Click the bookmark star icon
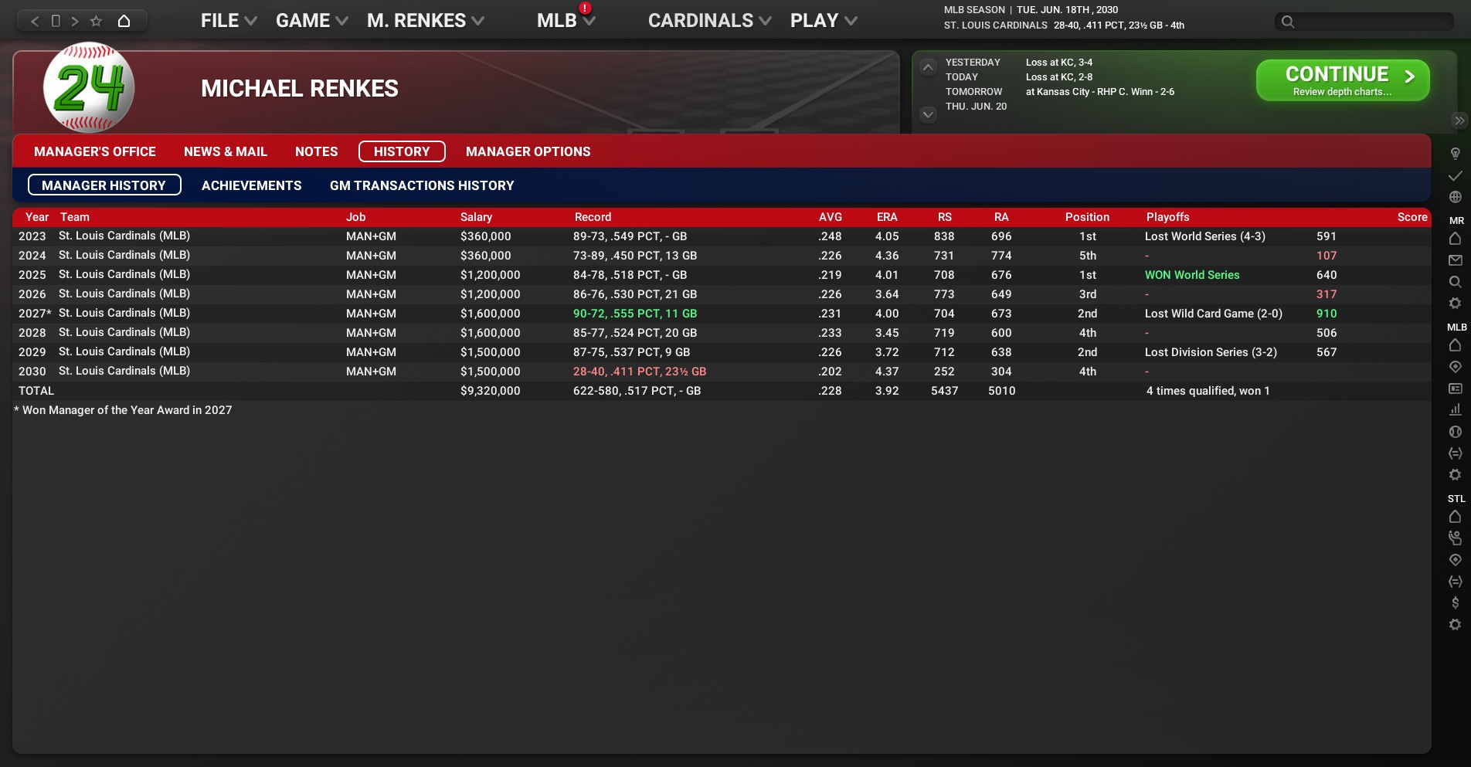The height and width of the screenshot is (767, 1471). pyautogui.click(x=96, y=21)
